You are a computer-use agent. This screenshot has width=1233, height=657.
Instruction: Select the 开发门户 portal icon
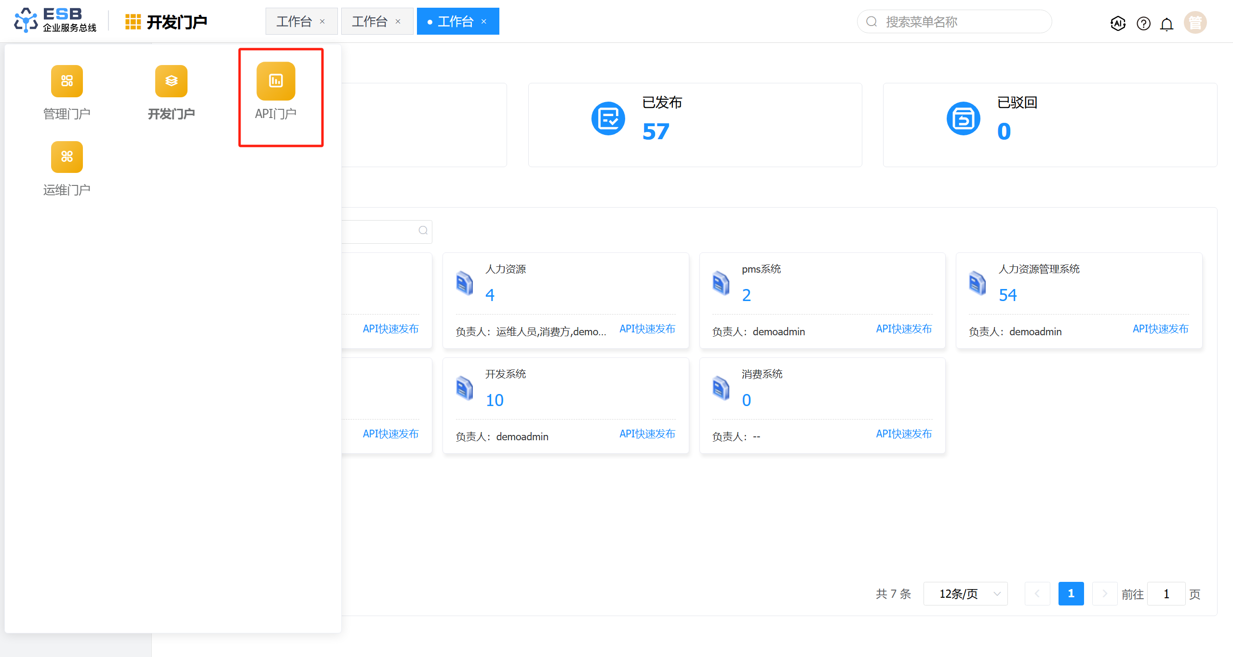pyautogui.click(x=171, y=81)
